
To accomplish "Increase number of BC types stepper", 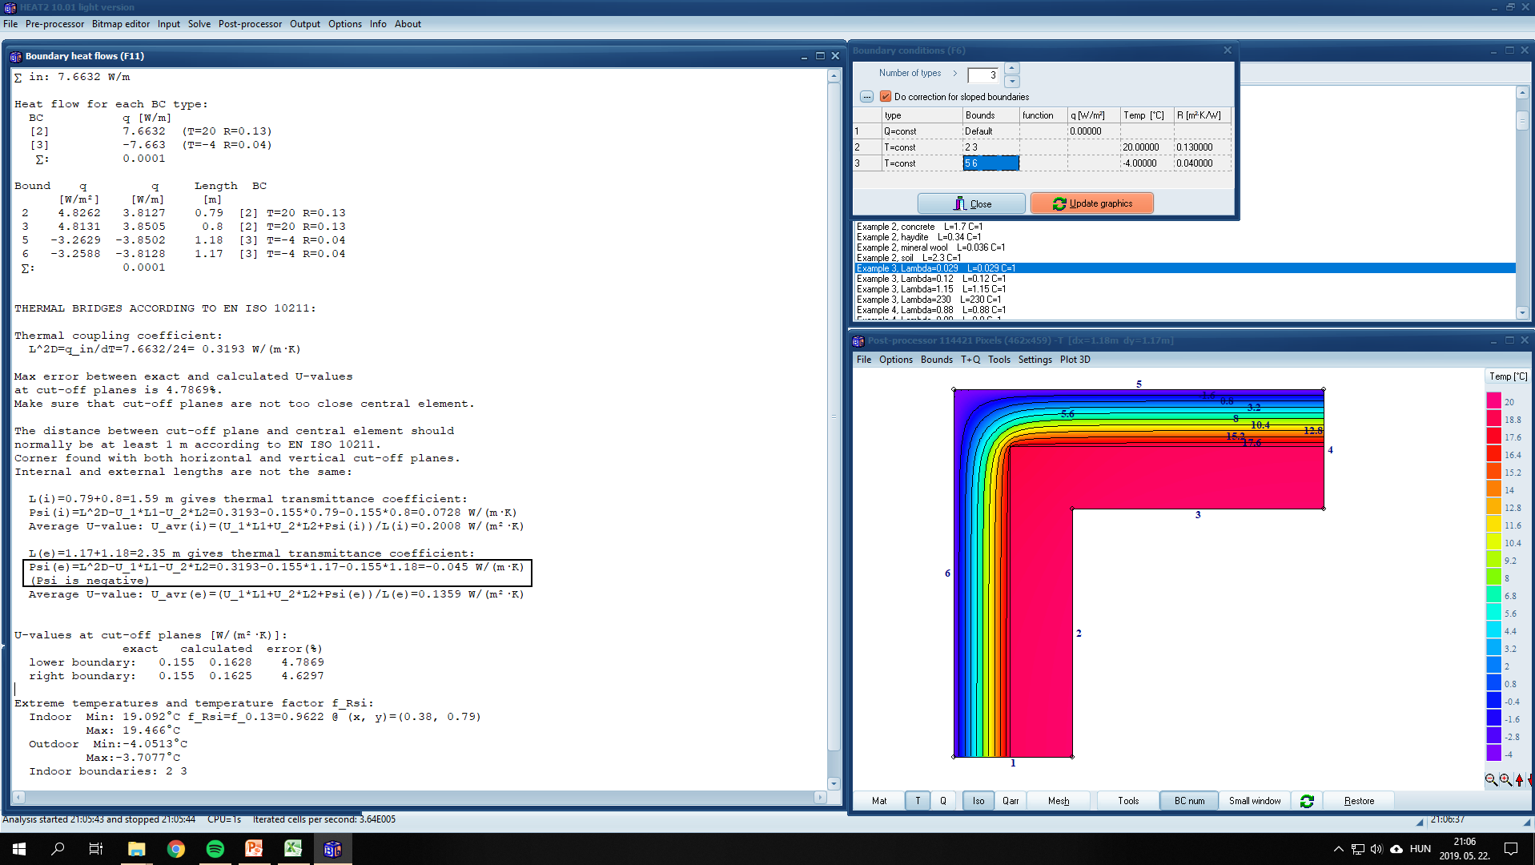I will (1012, 69).
